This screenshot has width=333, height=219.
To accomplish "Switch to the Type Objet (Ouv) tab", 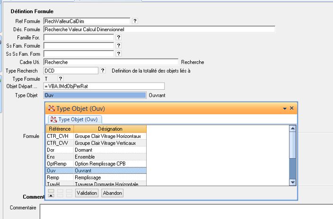I will [76, 119].
